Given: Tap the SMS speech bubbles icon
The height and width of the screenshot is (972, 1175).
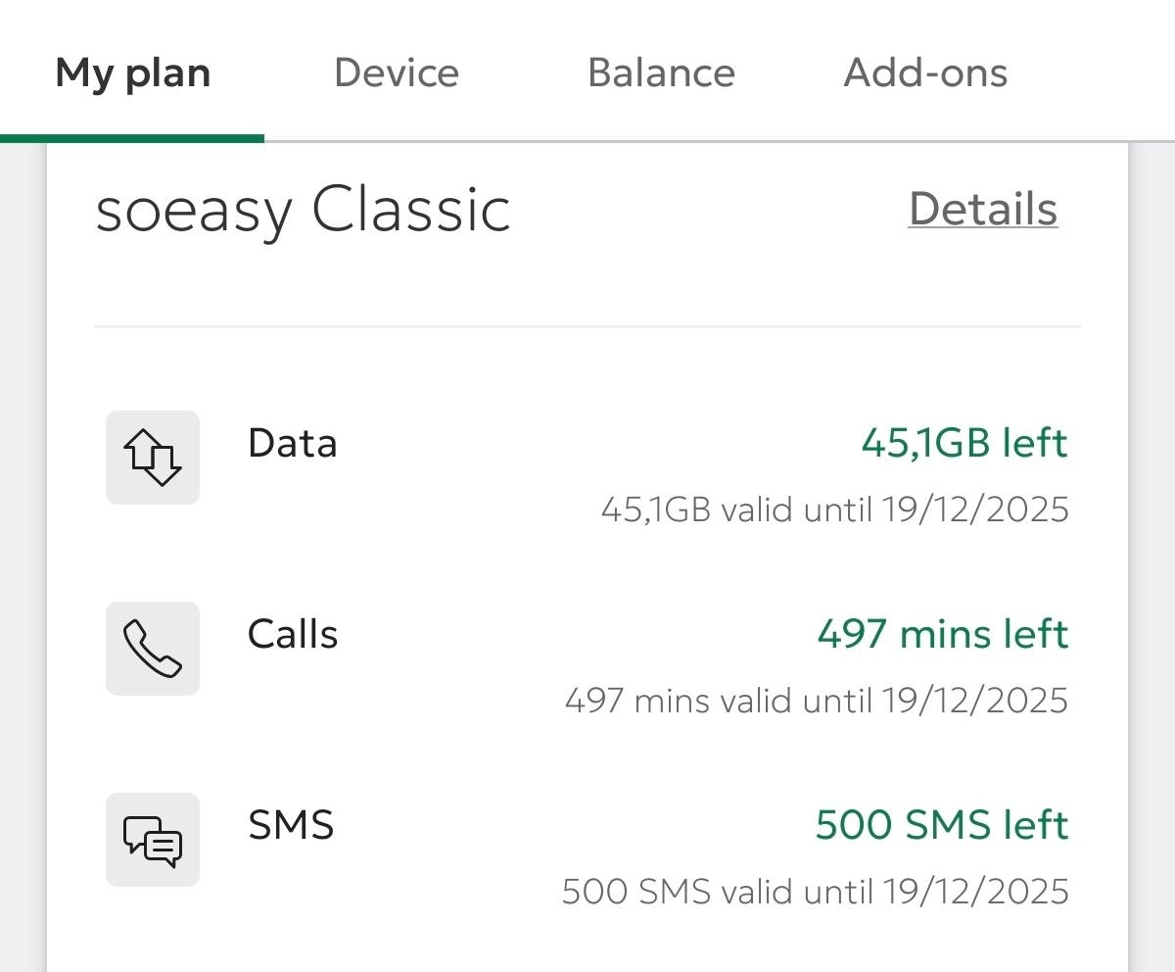Looking at the screenshot, I should point(153,840).
